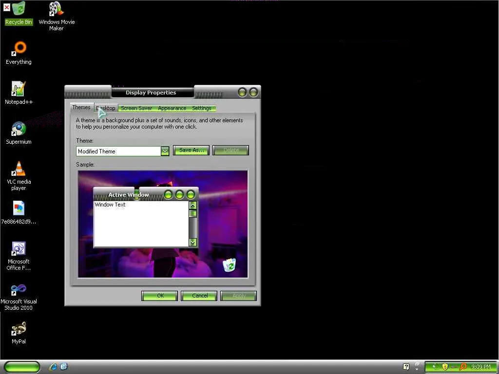
Task: Select the 7e886482d9... file icon
Action: click(19, 212)
